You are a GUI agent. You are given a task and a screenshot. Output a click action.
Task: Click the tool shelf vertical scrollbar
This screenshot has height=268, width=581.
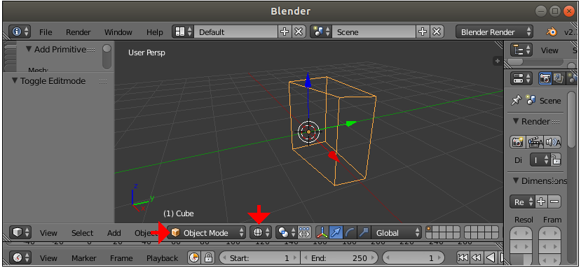click(x=107, y=57)
